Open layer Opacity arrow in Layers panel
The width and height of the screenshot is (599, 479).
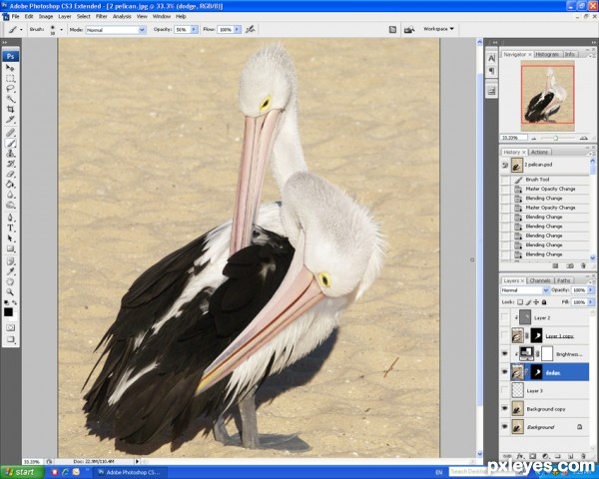click(591, 290)
